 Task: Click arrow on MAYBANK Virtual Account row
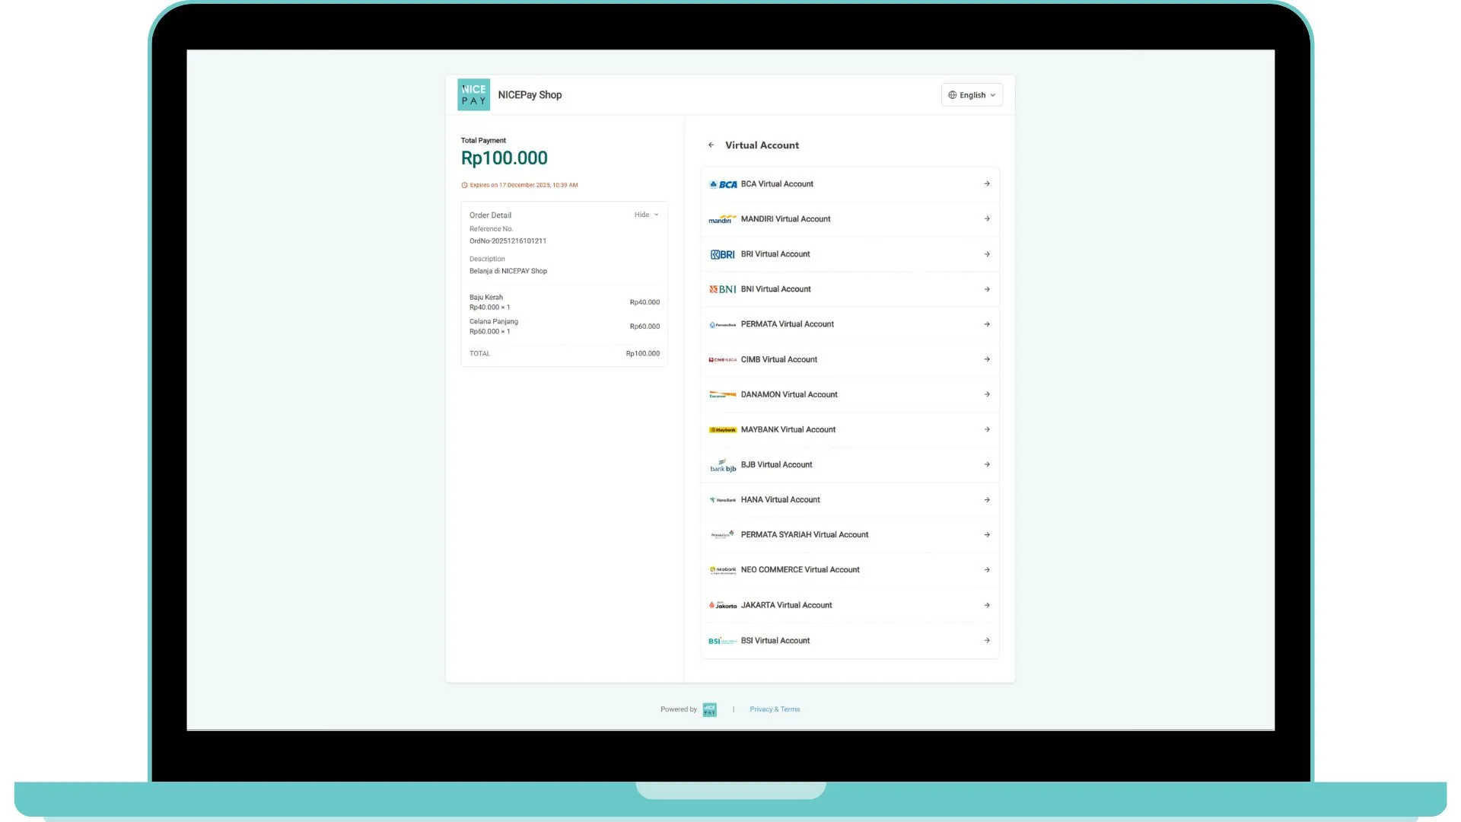click(987, 429)
